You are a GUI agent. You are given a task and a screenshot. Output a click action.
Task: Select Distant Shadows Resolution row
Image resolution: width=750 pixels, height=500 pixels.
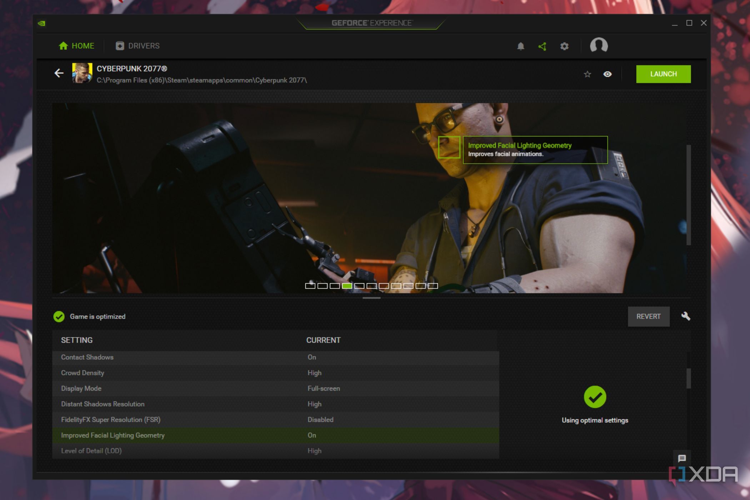275,404
